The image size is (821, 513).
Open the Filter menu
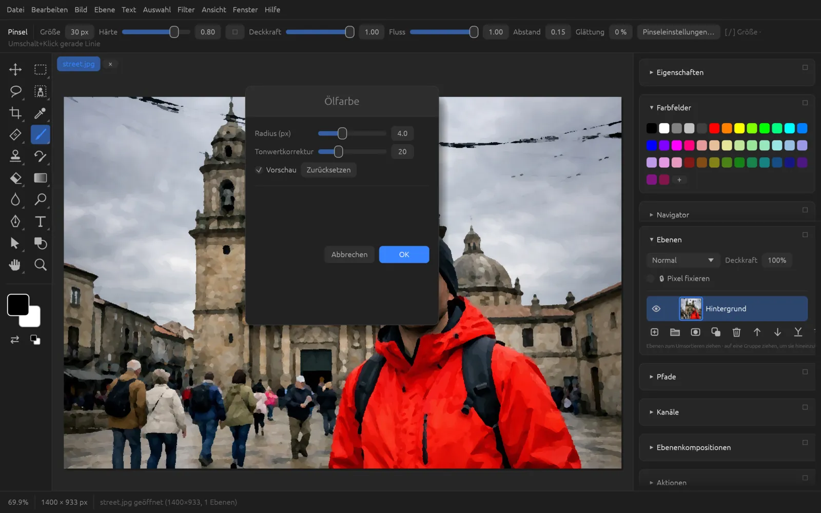[x=186, y=10]
